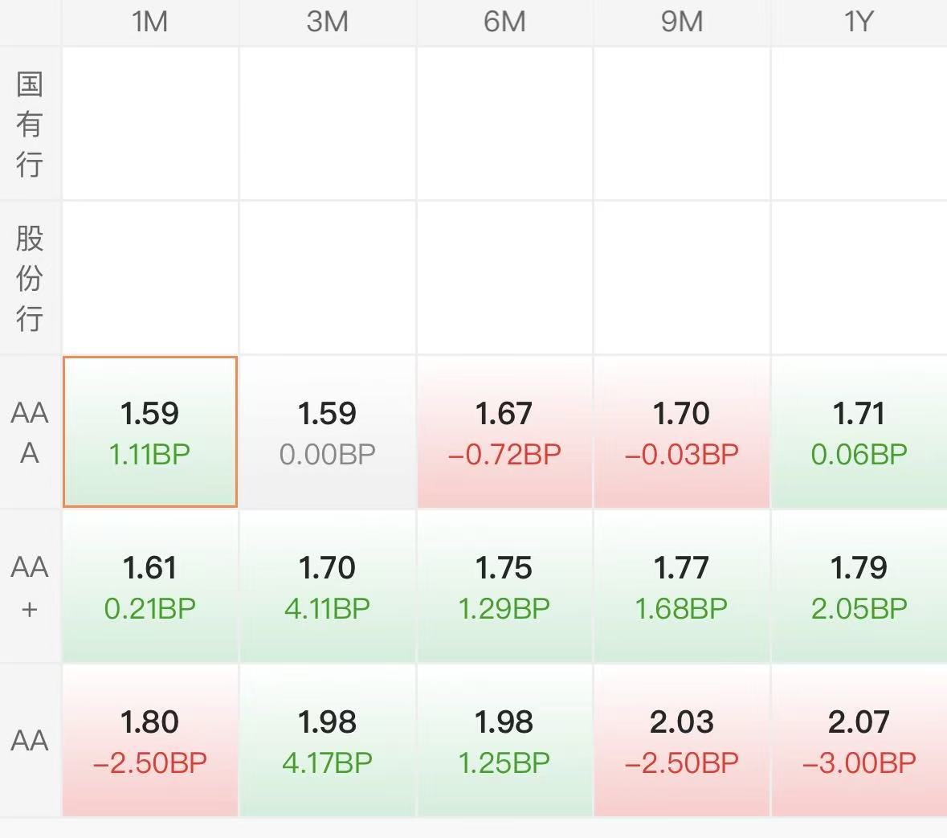The height and width of the screenshot is (838, 947).
Task: Click the 国有行 row label
Action: point(30,124)
